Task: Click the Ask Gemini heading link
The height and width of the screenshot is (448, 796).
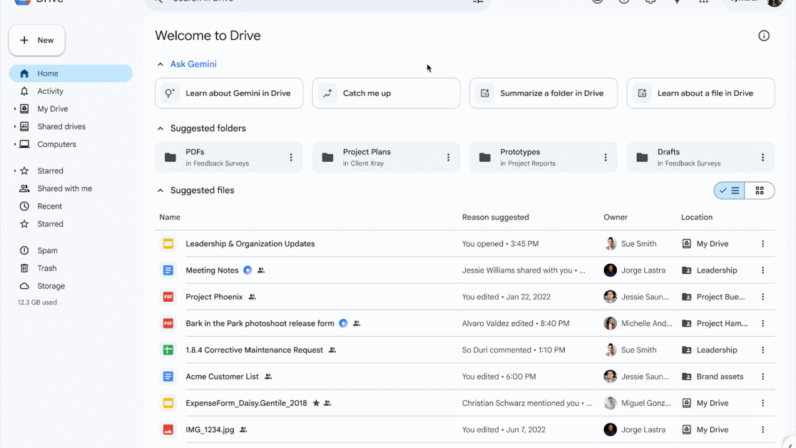Action: [193, 64]
